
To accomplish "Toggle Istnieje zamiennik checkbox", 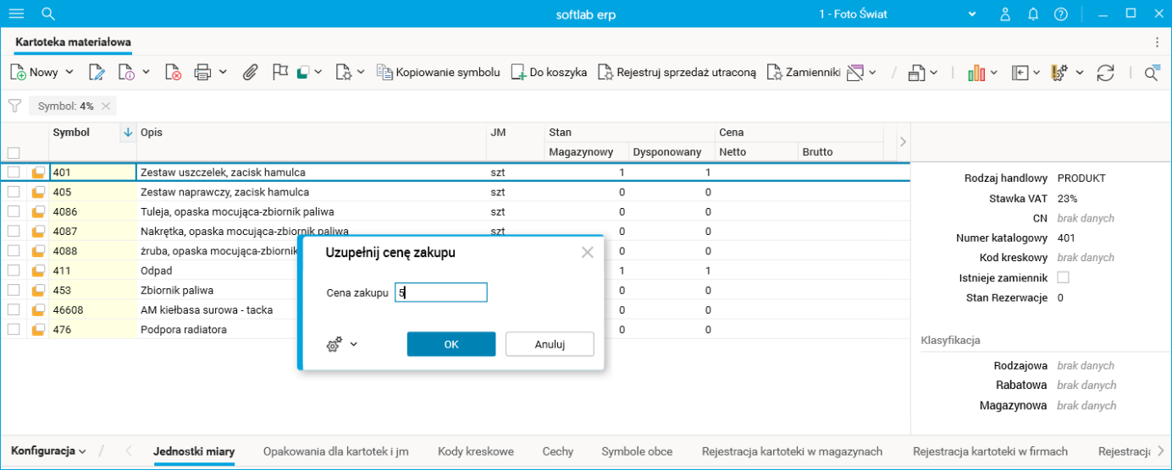I will [1063, 277].
